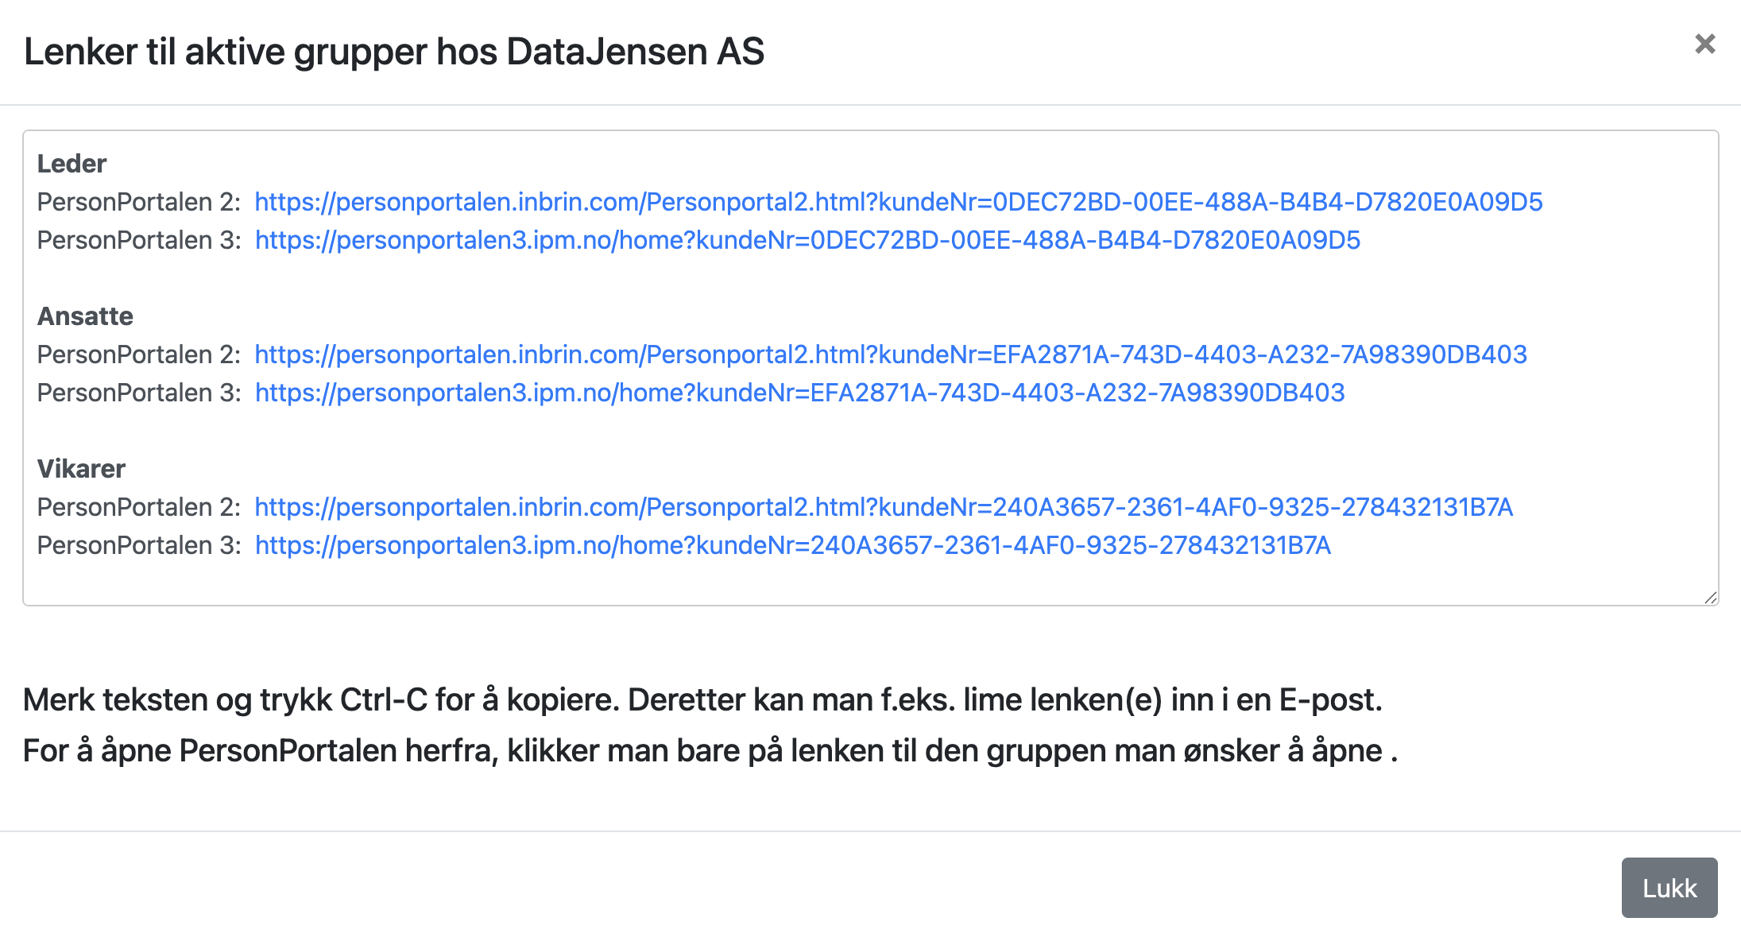Viewport: 1741px width, 941px height.
Task: Click "PersonPortalen 3:" label under Vikarer
Action: click(139, 545)
